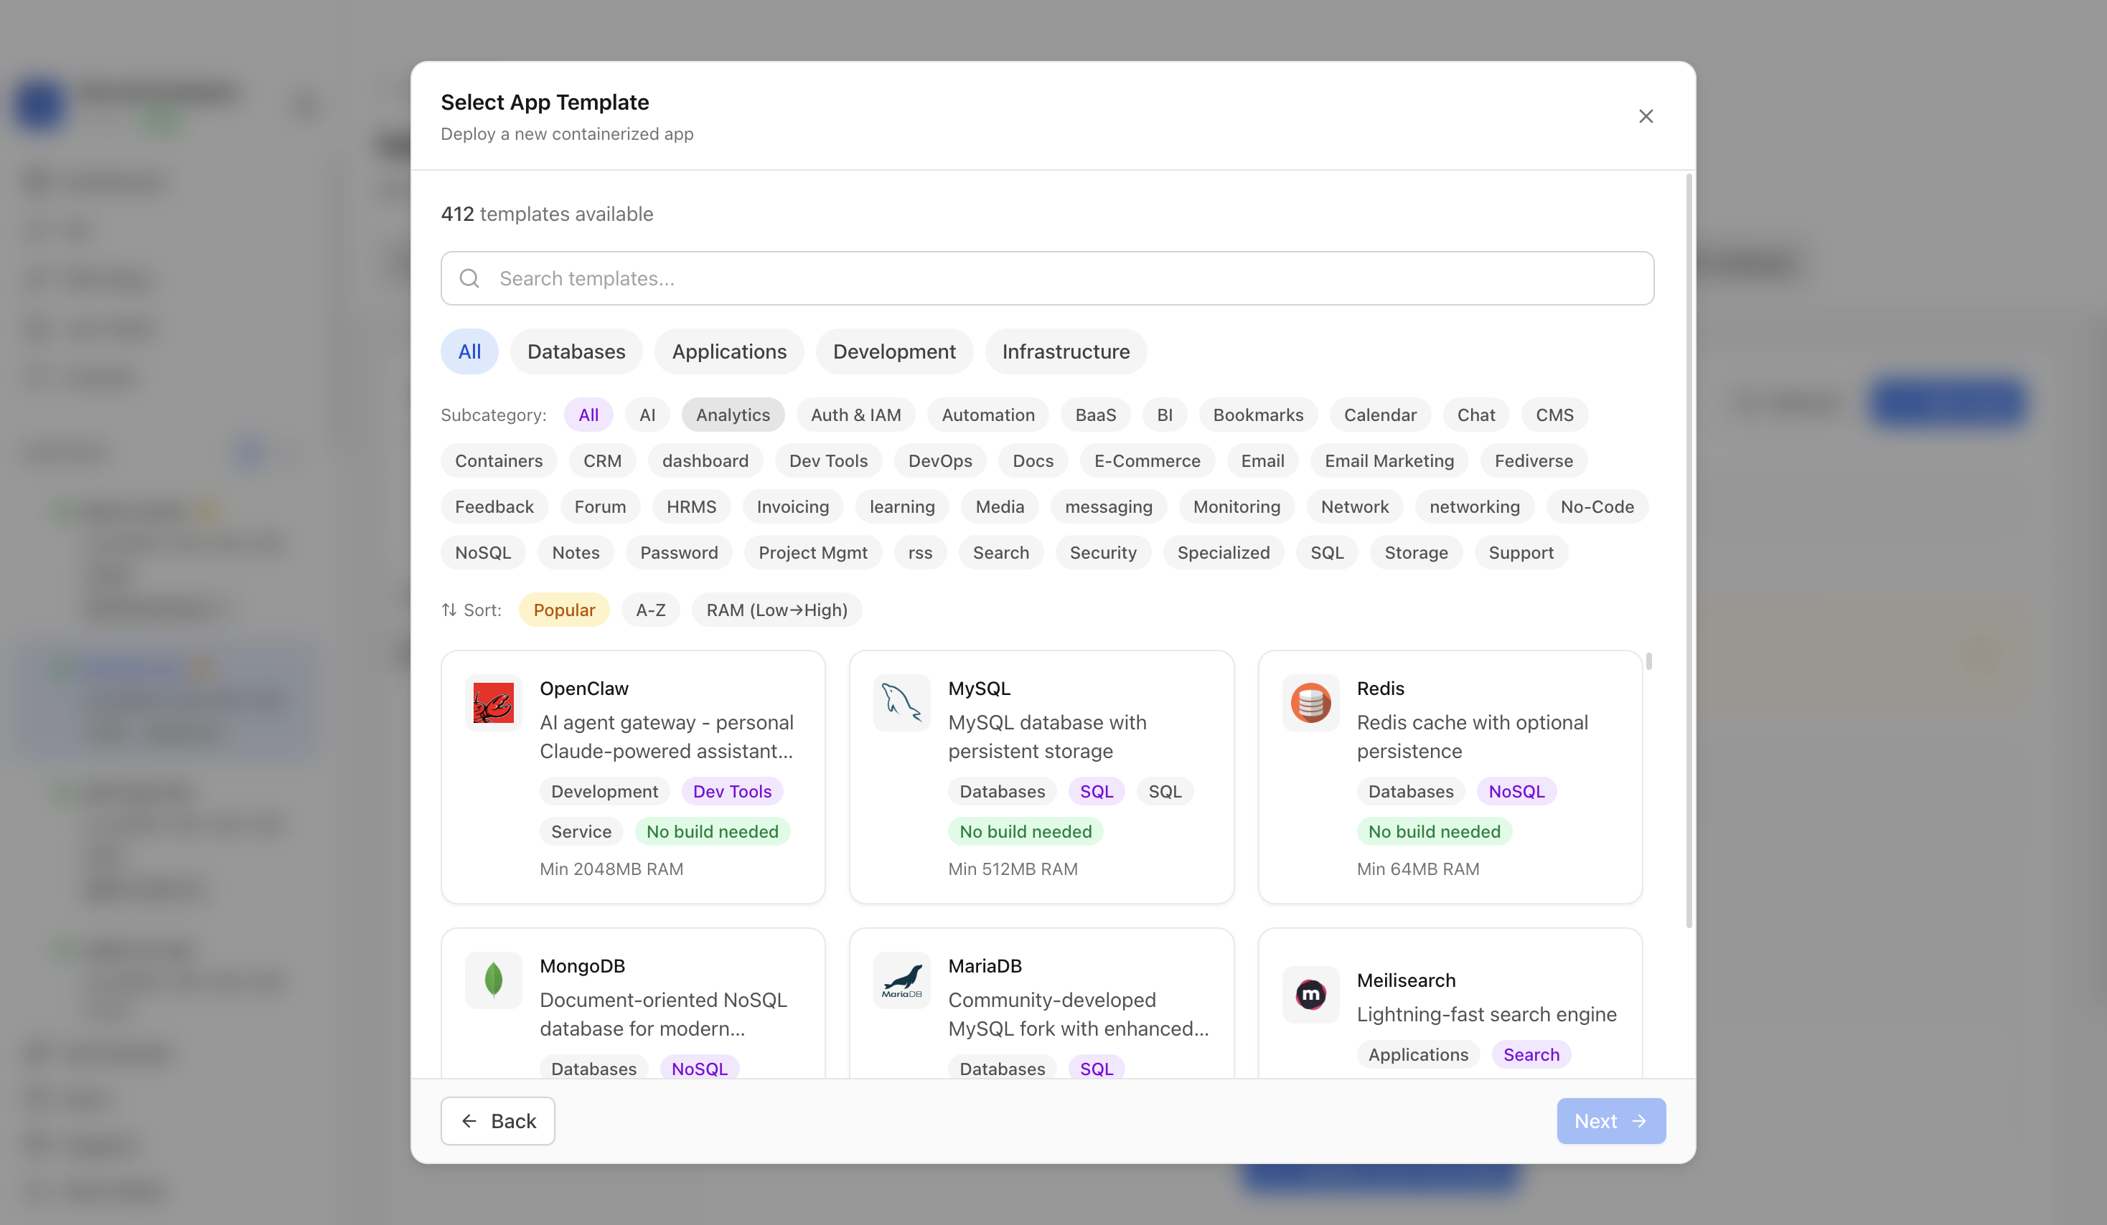Filter by Fediverse subcategory chip
The height and width of the screenshot is (1225, 2107).
click(x=1534, y=461)
